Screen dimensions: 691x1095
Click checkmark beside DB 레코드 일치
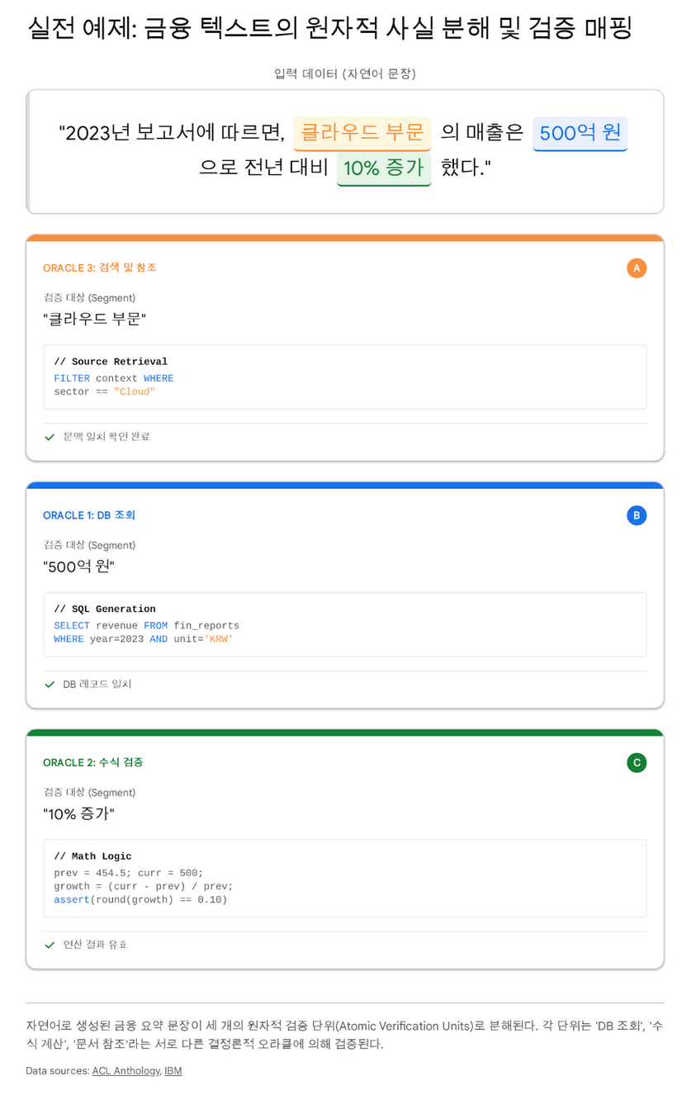pos(50,685)
